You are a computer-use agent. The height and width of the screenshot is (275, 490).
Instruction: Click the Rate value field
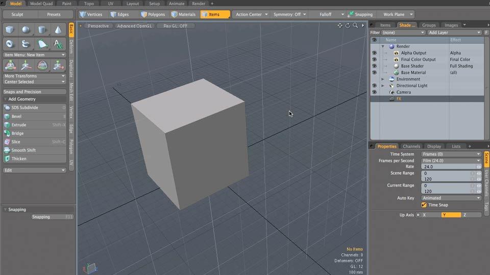448,167
